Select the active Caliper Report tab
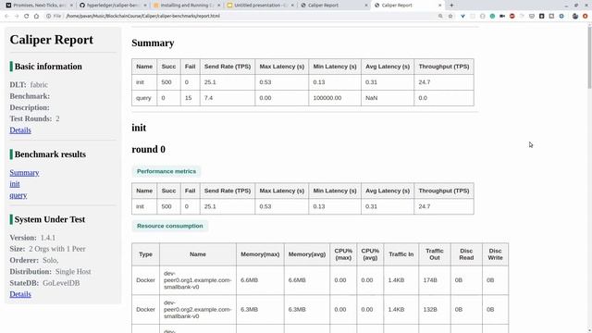Image resolution: width=592 pixels, height=333 pixels. (x=408, y=6)
